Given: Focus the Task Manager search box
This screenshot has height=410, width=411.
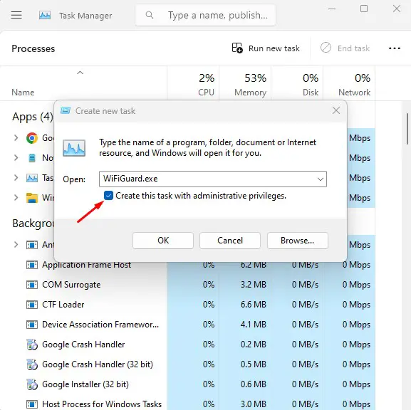Looking at the screenshot, I should pos(205,15).
